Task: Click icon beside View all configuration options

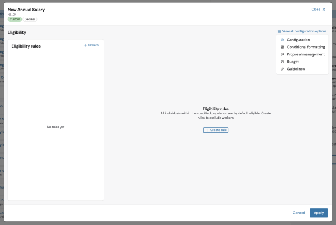Action: (x=279, y=31)
